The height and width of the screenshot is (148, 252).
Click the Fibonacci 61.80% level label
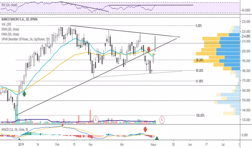click(200, 81)
